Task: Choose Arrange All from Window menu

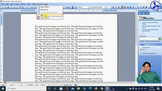Action: 50,10
